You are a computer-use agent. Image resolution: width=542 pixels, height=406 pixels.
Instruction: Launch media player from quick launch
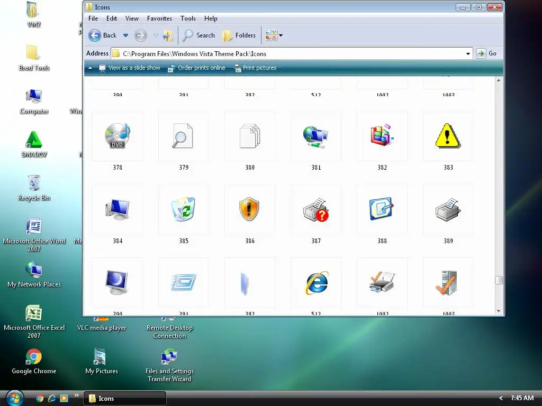(x=64, y=399)
